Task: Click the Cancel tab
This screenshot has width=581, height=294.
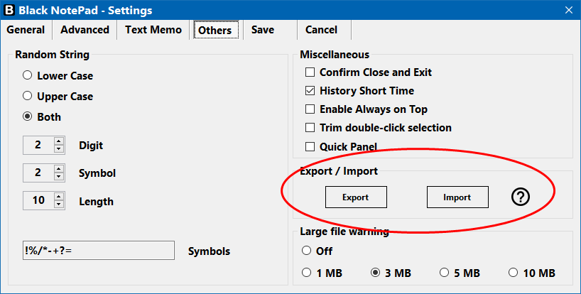Action: pos(321,30)
